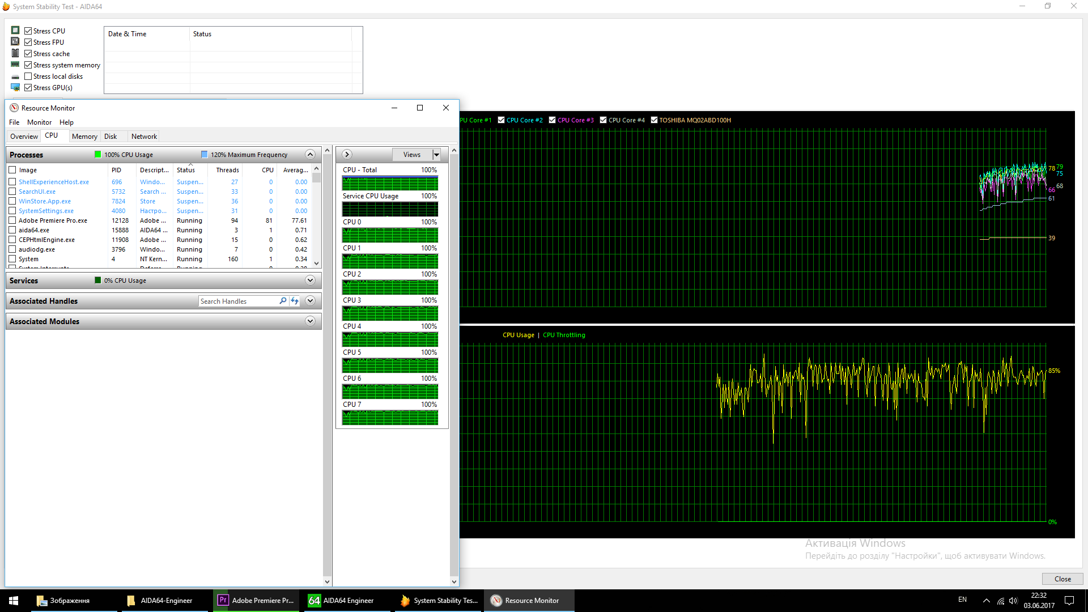Check the select-all Image column checkbox
1088x612 pixels.
click(12, 169)
